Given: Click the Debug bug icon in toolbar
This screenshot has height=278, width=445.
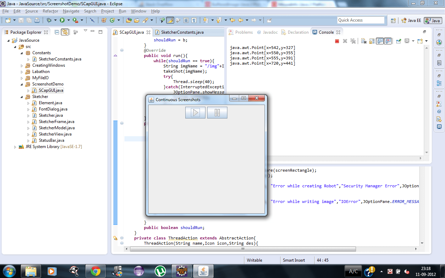Looking at the screenshot, I should [x=49, y=20].
